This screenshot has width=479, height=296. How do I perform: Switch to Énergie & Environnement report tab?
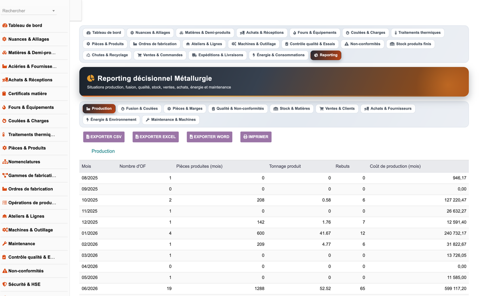(111, 120)
